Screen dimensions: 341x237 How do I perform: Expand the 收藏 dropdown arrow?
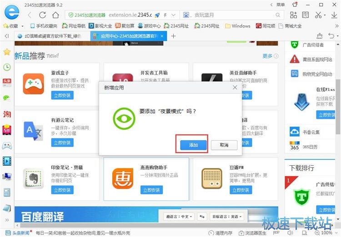22,26
